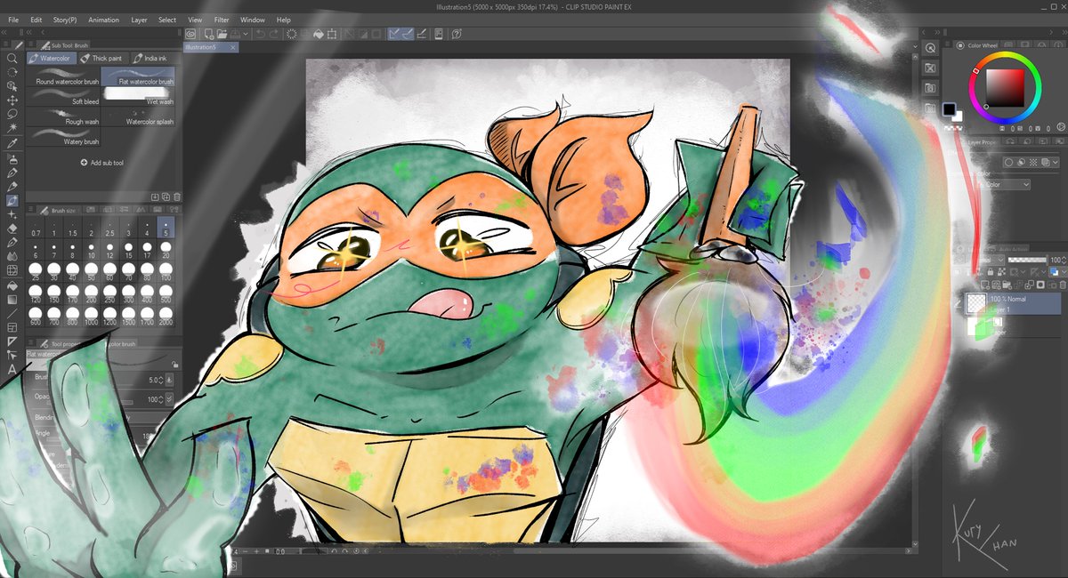Click the Fill bucket icon in command bar
Screen dimensions: 1068x578
[x=318, y=34]
